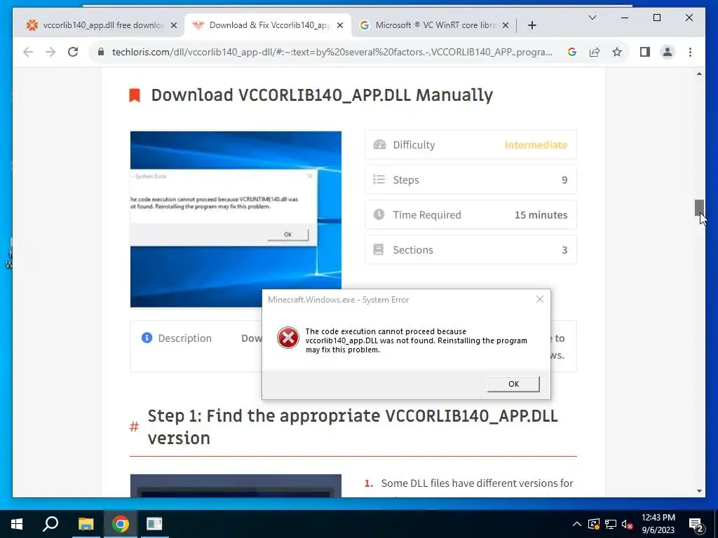Open the Chrome side panel
The height and width of the screenshot is (538, 718).
[x=645, y=52]
